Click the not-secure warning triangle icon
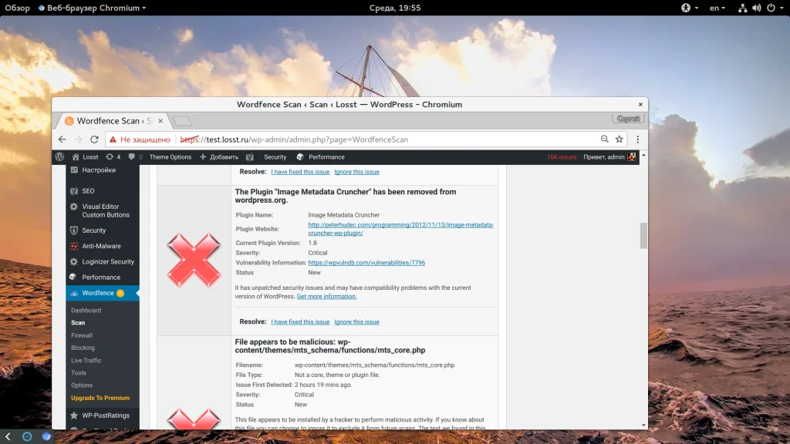The width and height of the screenshot is (790, 444). (113, 140)
